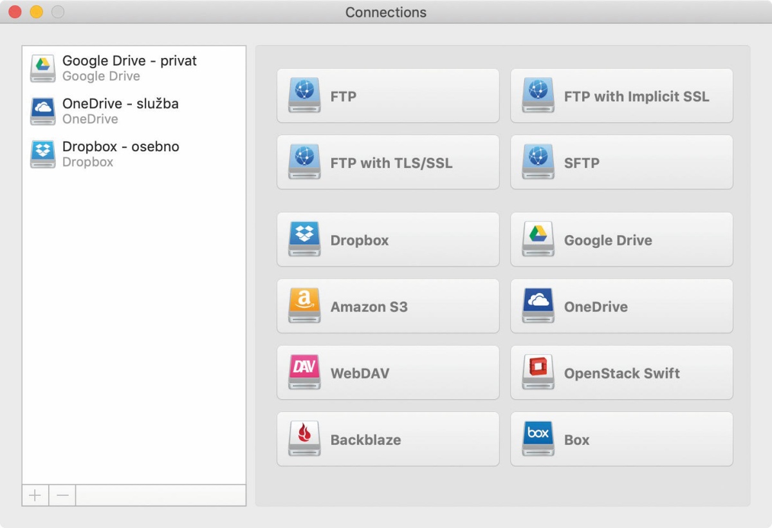Click the drive icon beside Google Drive - privat

click(x=43, y=68)
